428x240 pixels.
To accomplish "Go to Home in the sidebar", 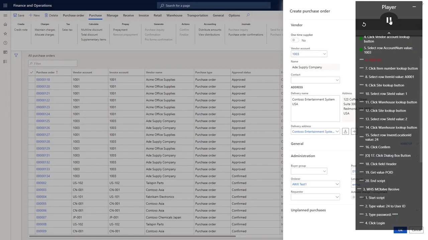I will (x=5, y=24).
